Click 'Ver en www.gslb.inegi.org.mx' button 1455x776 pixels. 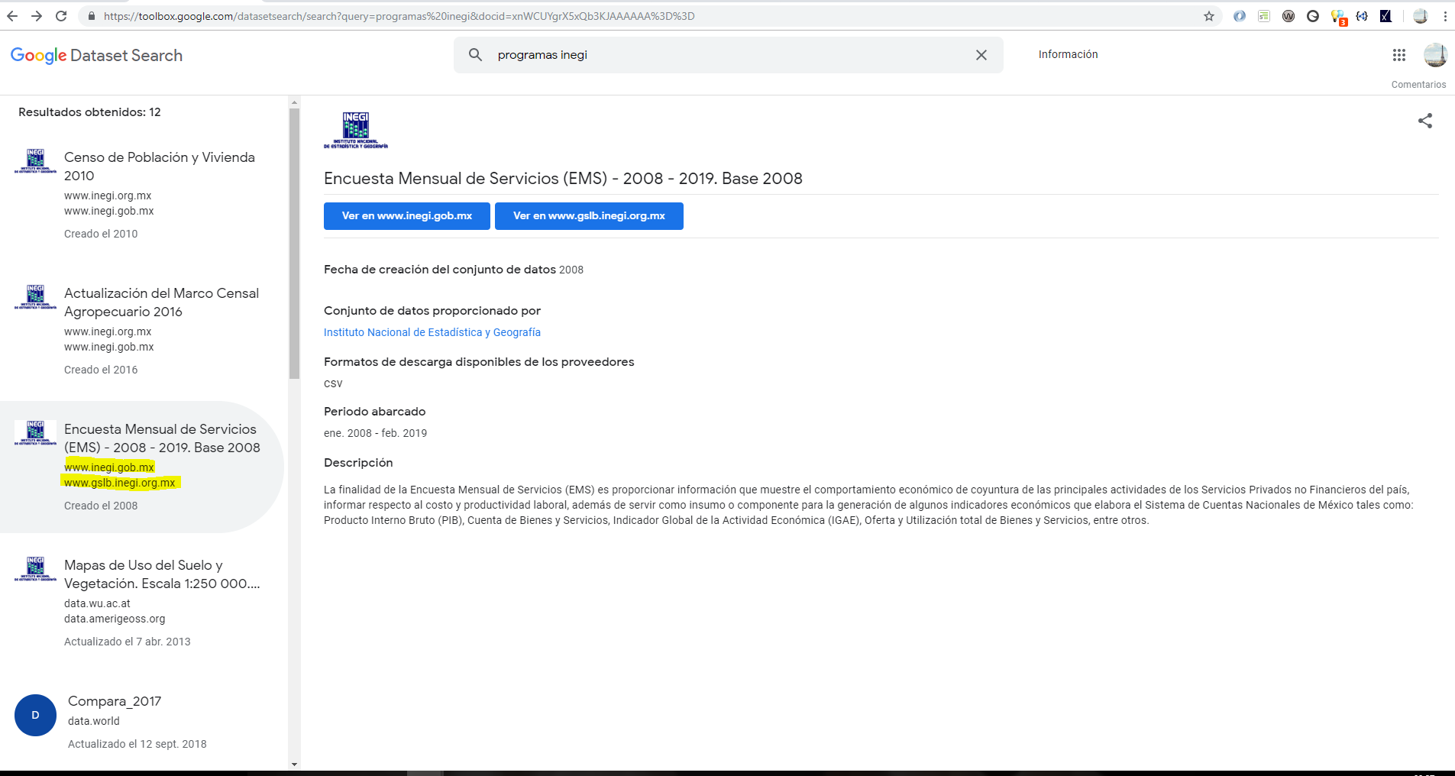[589, 216]
